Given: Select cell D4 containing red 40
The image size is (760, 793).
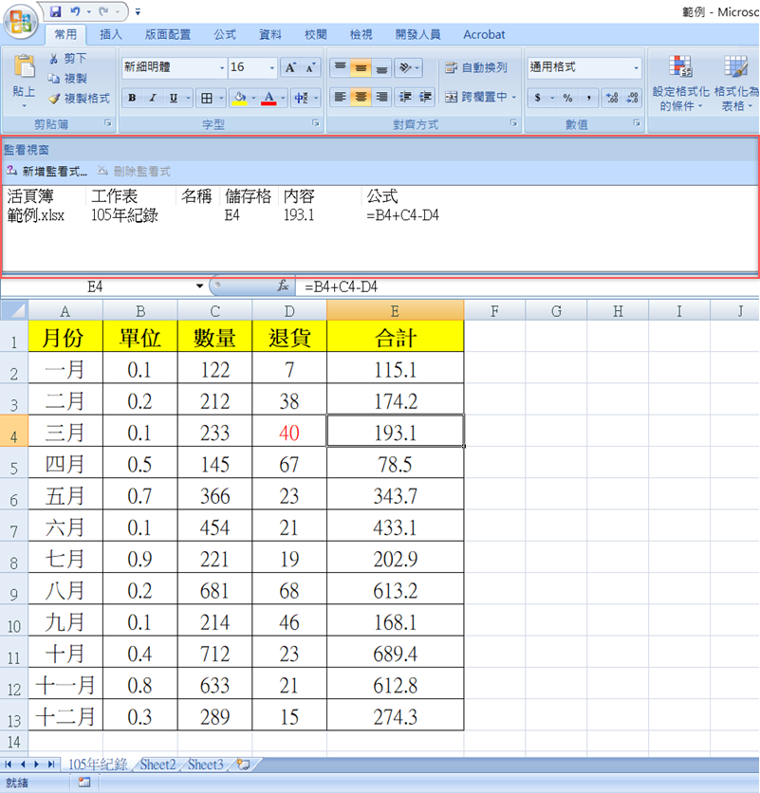Looking at the screenshot, I should click(x=289, y=433).
